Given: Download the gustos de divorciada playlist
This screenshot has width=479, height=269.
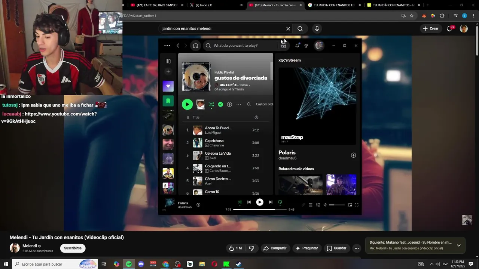Looking at the screenshot, I should coord(229,105).
